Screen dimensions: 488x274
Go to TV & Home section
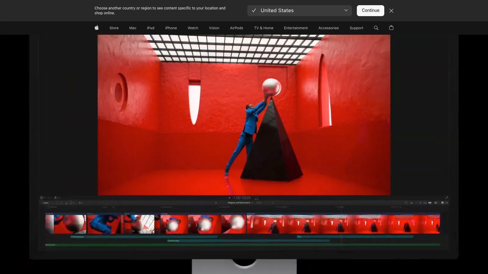264,28
